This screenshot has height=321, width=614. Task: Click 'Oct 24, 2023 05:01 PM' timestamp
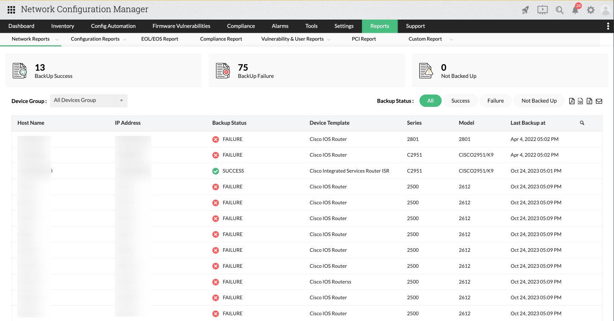pos(536,171)
